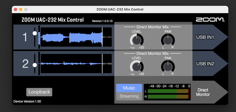The image size is (236, 112).
Task: Click channel 2 input gain fader handle
Action: click(x=35, y=65)
